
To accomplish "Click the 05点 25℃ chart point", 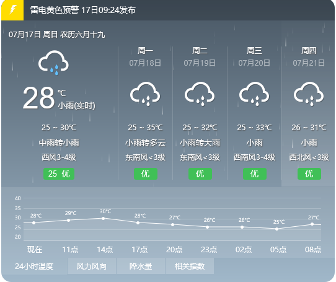I will click(277, 229).
